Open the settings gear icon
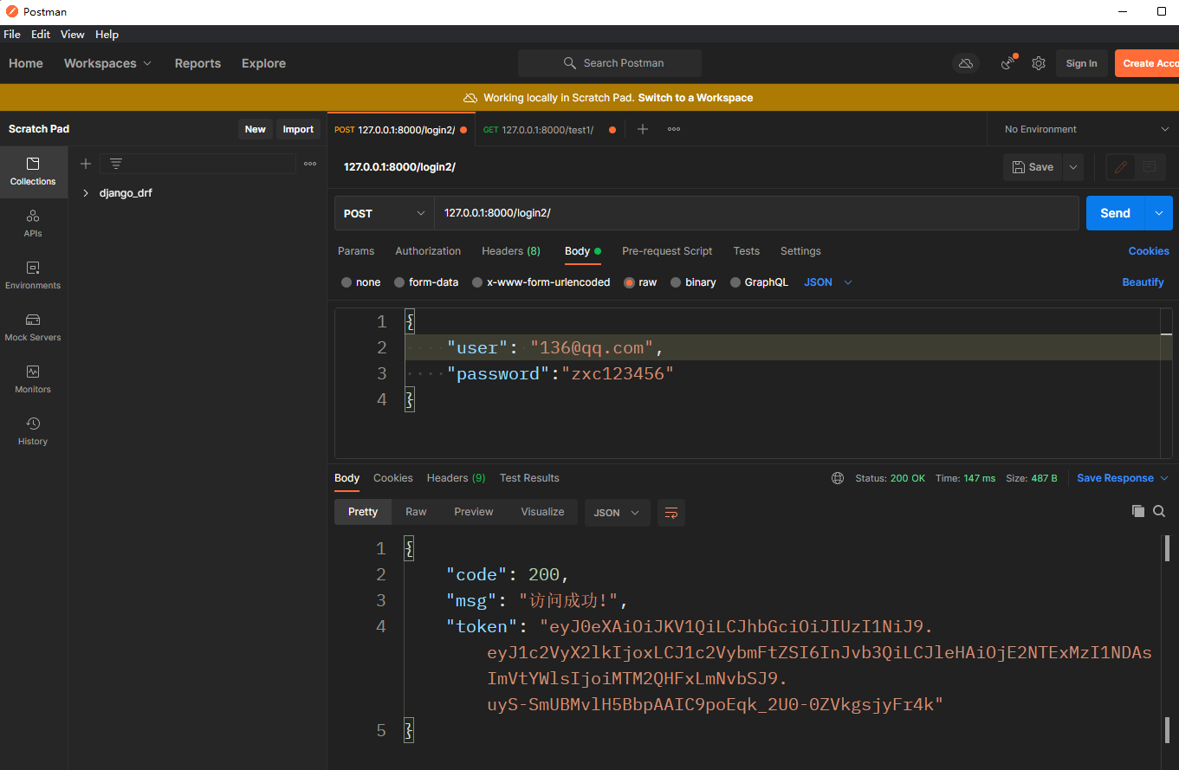Image resolution: width=1179 pixels, height=770 pixels. click(x=1039, y=63)
